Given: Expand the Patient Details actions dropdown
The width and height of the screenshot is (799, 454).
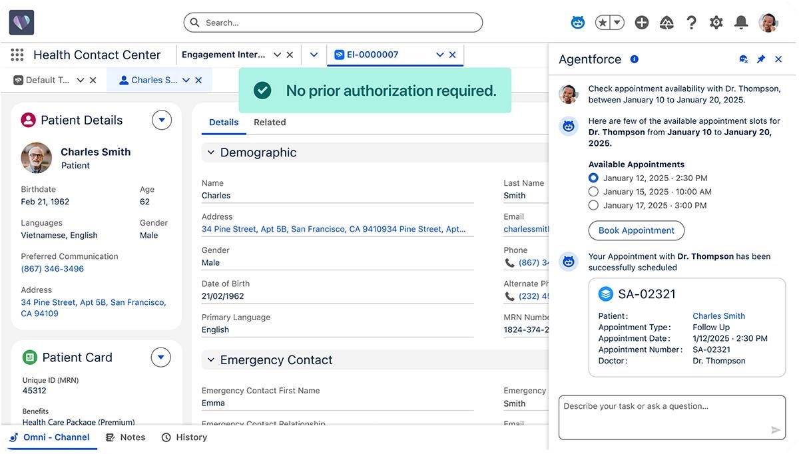Looking at the screenshot, I should click(161, 120).
